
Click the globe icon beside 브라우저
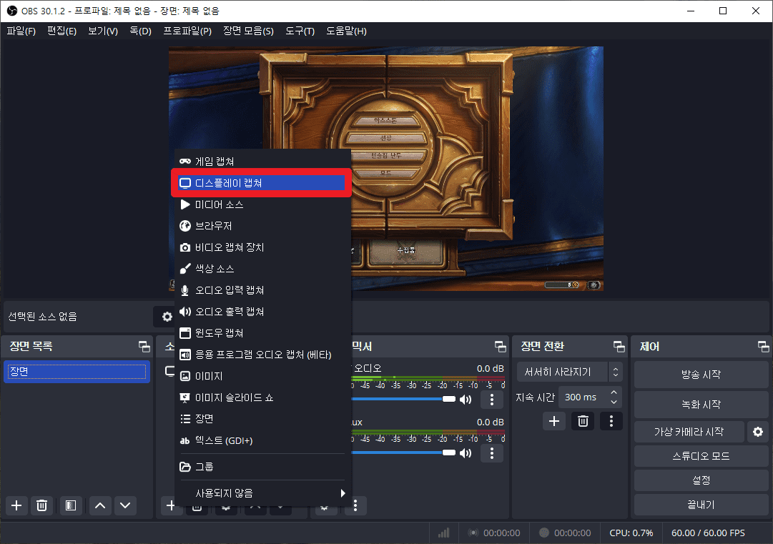click(x=185, y=226)
